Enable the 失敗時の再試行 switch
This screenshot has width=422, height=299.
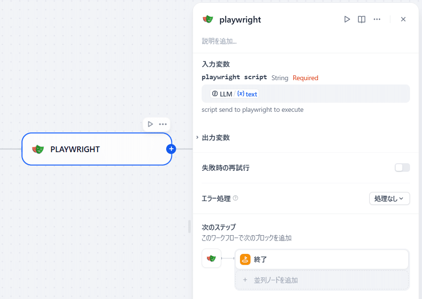pyautogui.click(x=402, y=167)
